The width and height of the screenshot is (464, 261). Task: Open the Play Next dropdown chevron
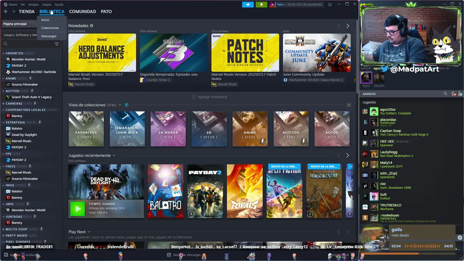point(89,232)
